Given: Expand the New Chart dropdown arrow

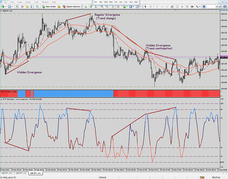Looking at the screenshot, I should coord(5,7).
